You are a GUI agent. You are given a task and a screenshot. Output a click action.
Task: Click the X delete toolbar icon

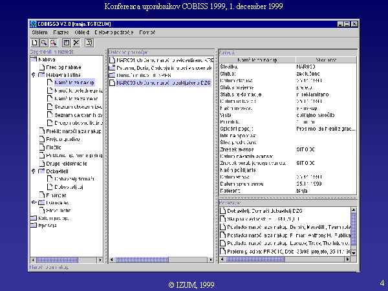click(x=75, y=42)
